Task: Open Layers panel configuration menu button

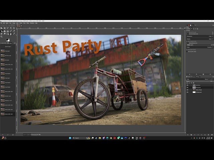Action: pos(213,77)
